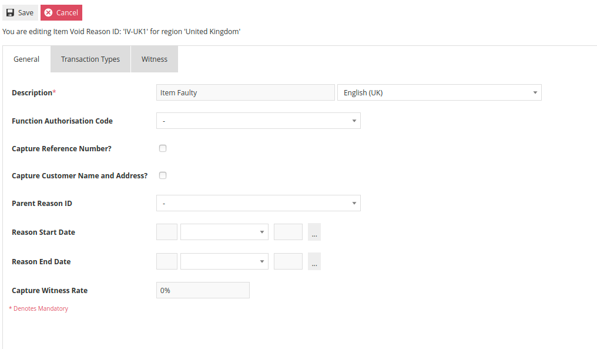Tick the Capture Reference Number checkbox
597x349 pixels.
[163, 148]
